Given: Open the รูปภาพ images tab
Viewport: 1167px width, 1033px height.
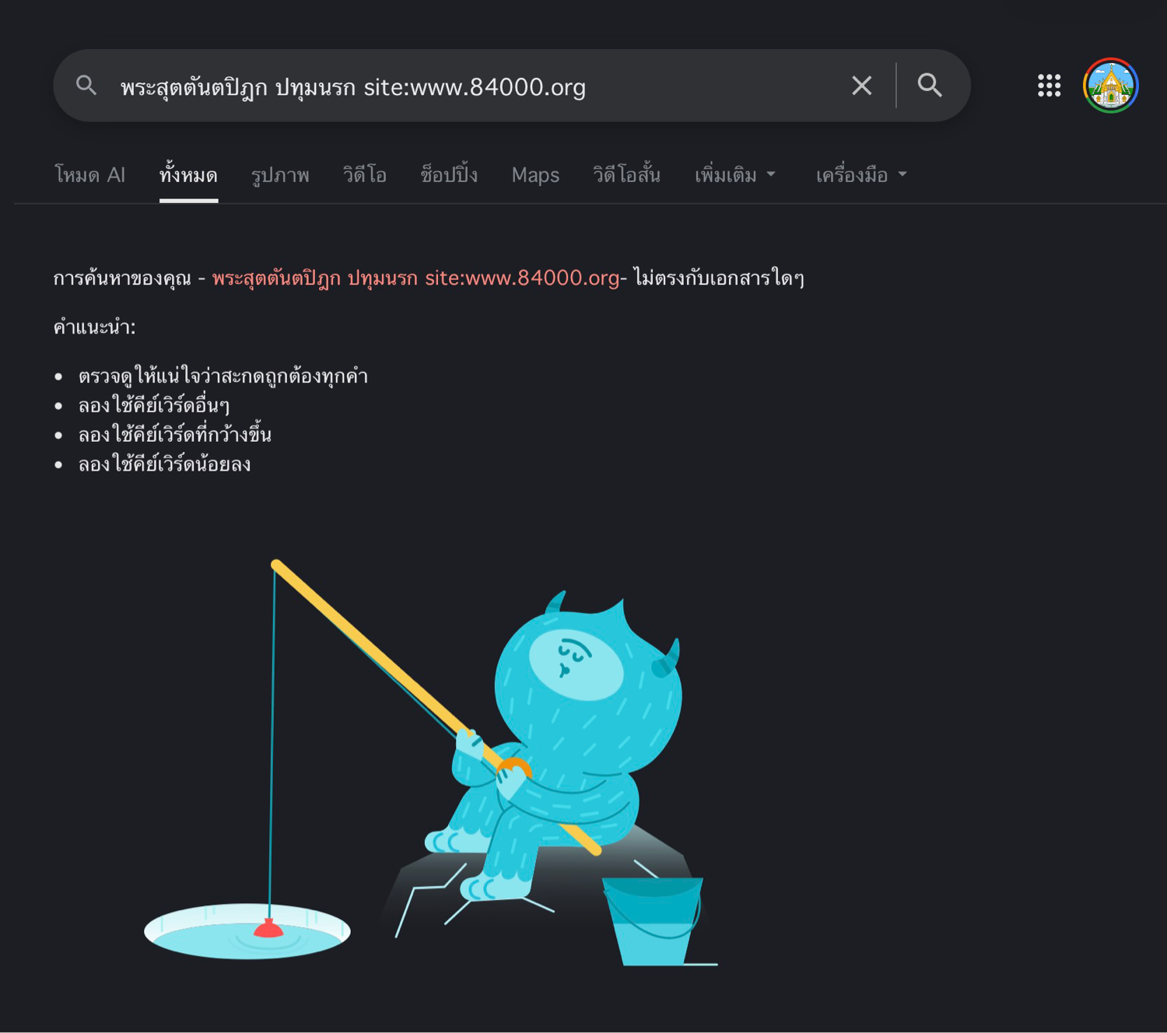Looking at the screenshot, I should pos(280,175).
